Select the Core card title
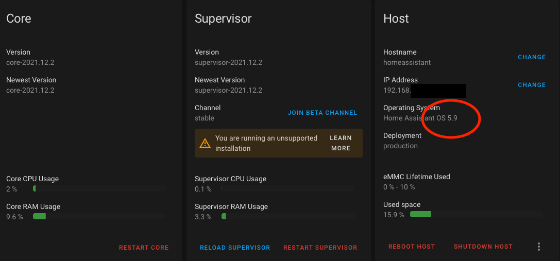Viewport: 560px width, 261px height. 19,19
